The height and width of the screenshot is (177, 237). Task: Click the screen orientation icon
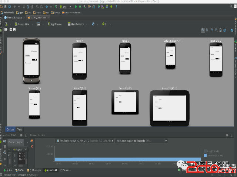[x=39, y=24]
